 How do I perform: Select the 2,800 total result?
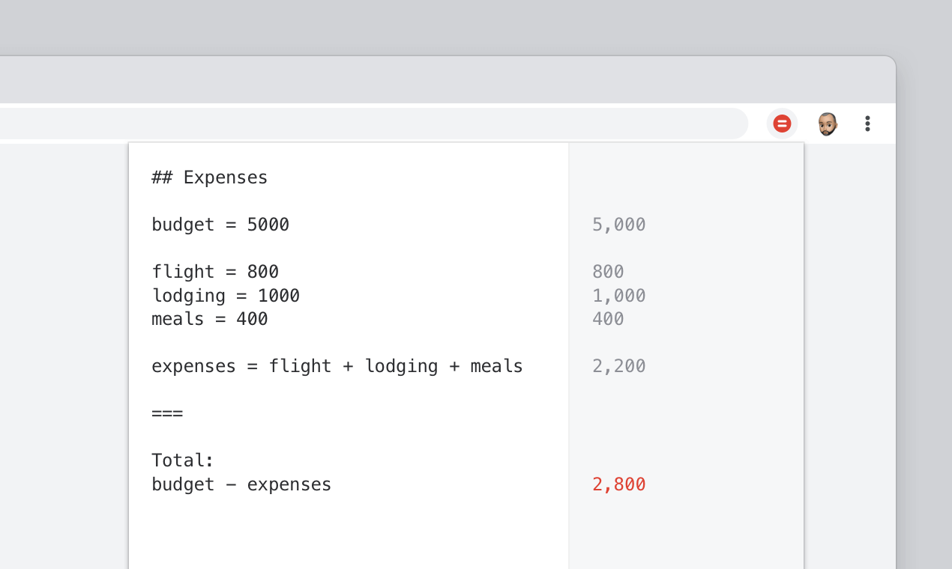pyautogui.click(x=618, y=484)
